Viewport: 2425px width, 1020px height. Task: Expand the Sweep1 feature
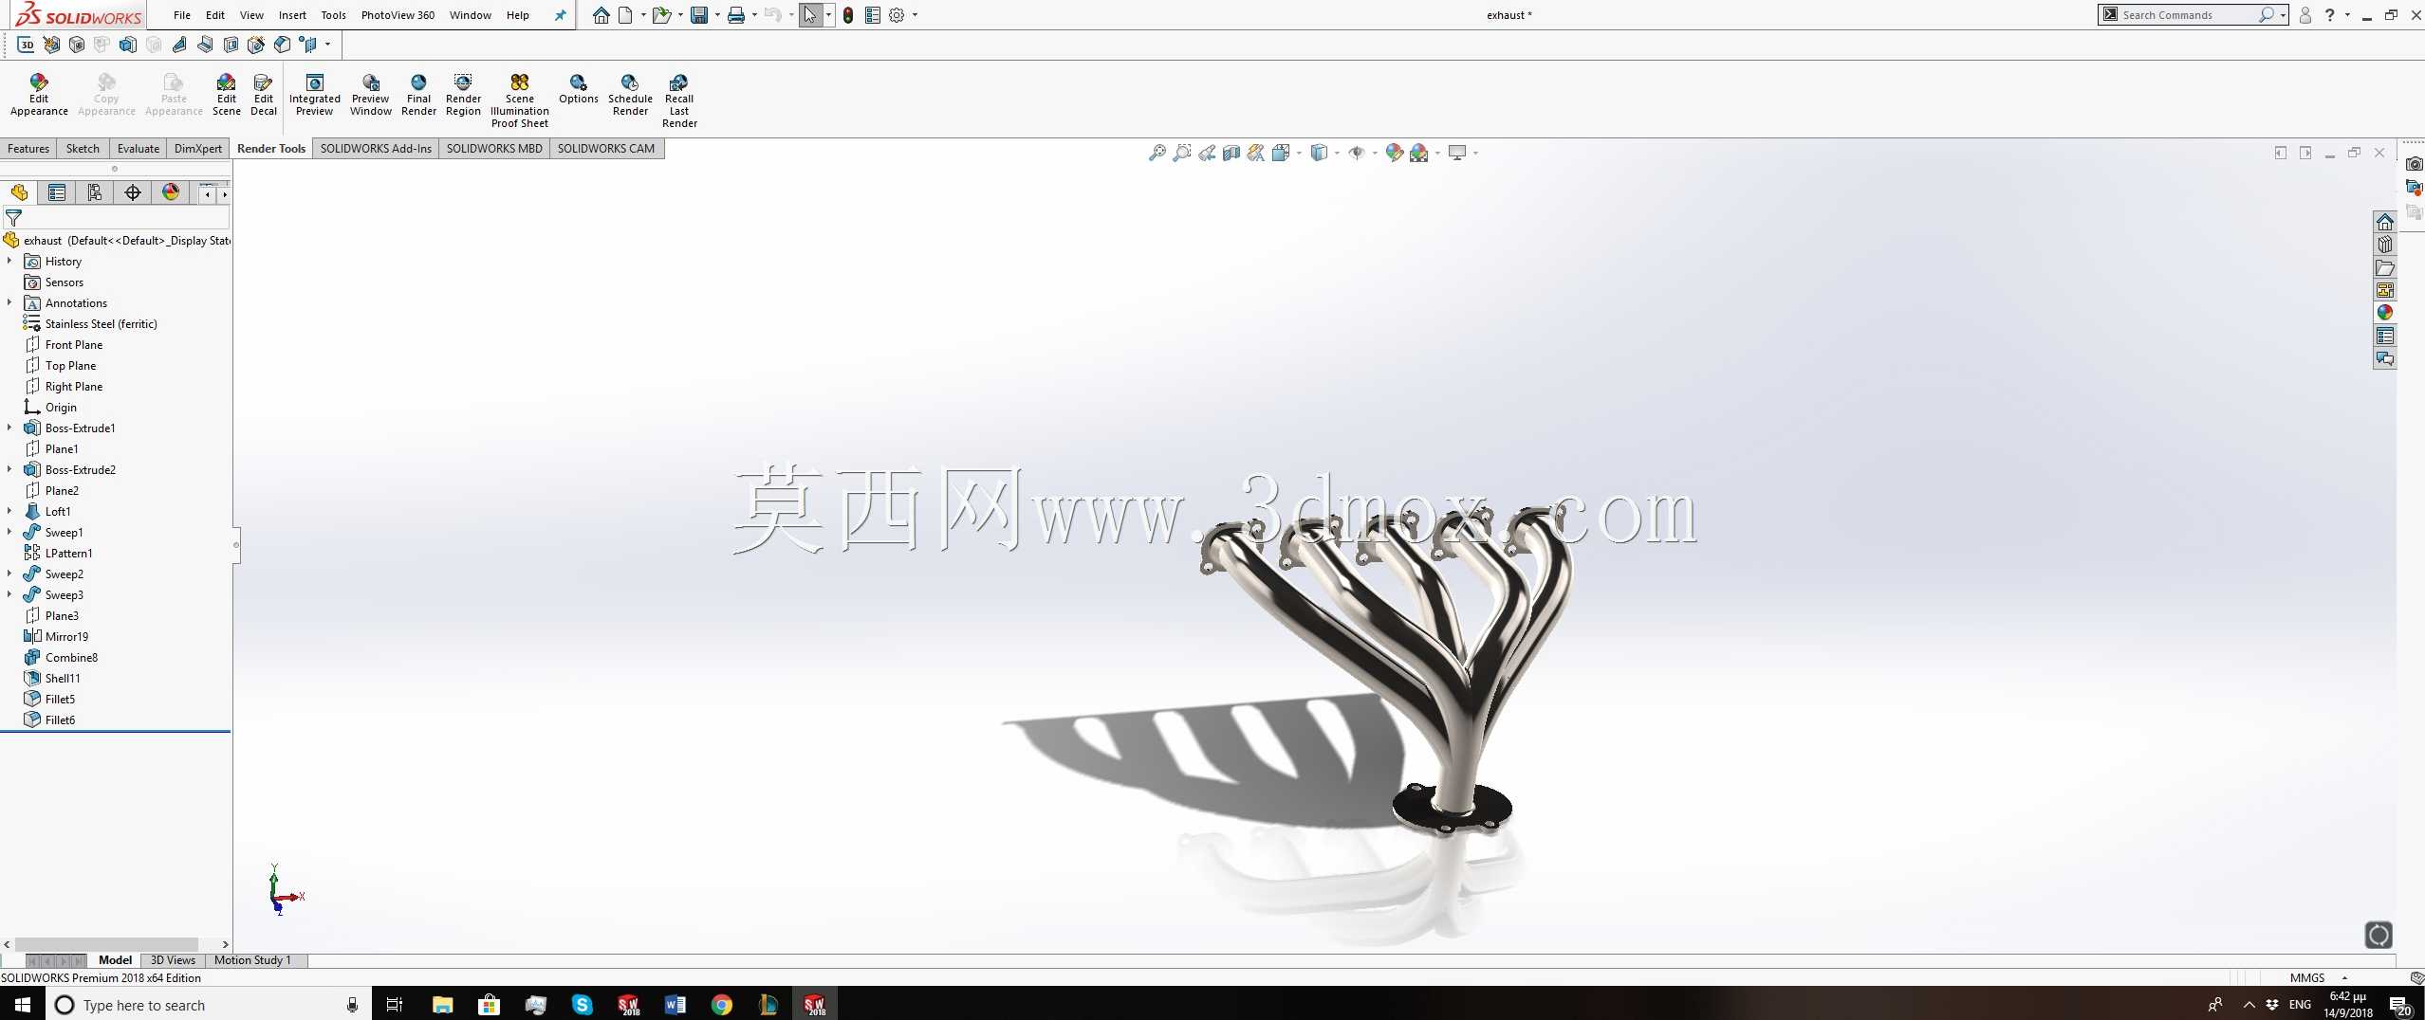coord(9,532)
